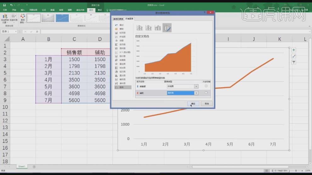Open chart type dropdown for 辅助 series
Image resolution: width=312 pixels, height=175 pixels.
tap(196, 93)
